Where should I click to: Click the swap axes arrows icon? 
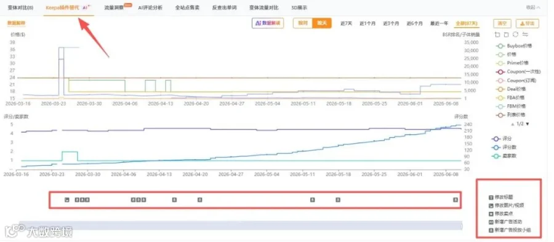[525, 34]
